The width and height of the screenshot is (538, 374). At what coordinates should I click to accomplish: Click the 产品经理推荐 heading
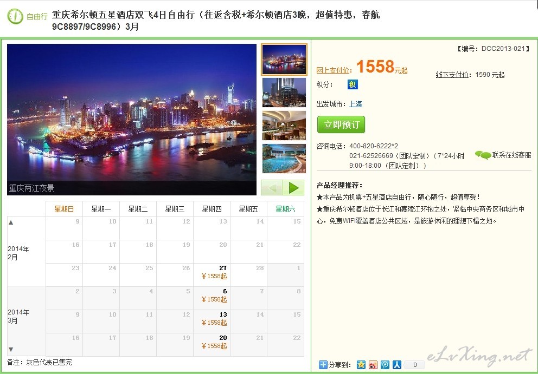point(339,185)
